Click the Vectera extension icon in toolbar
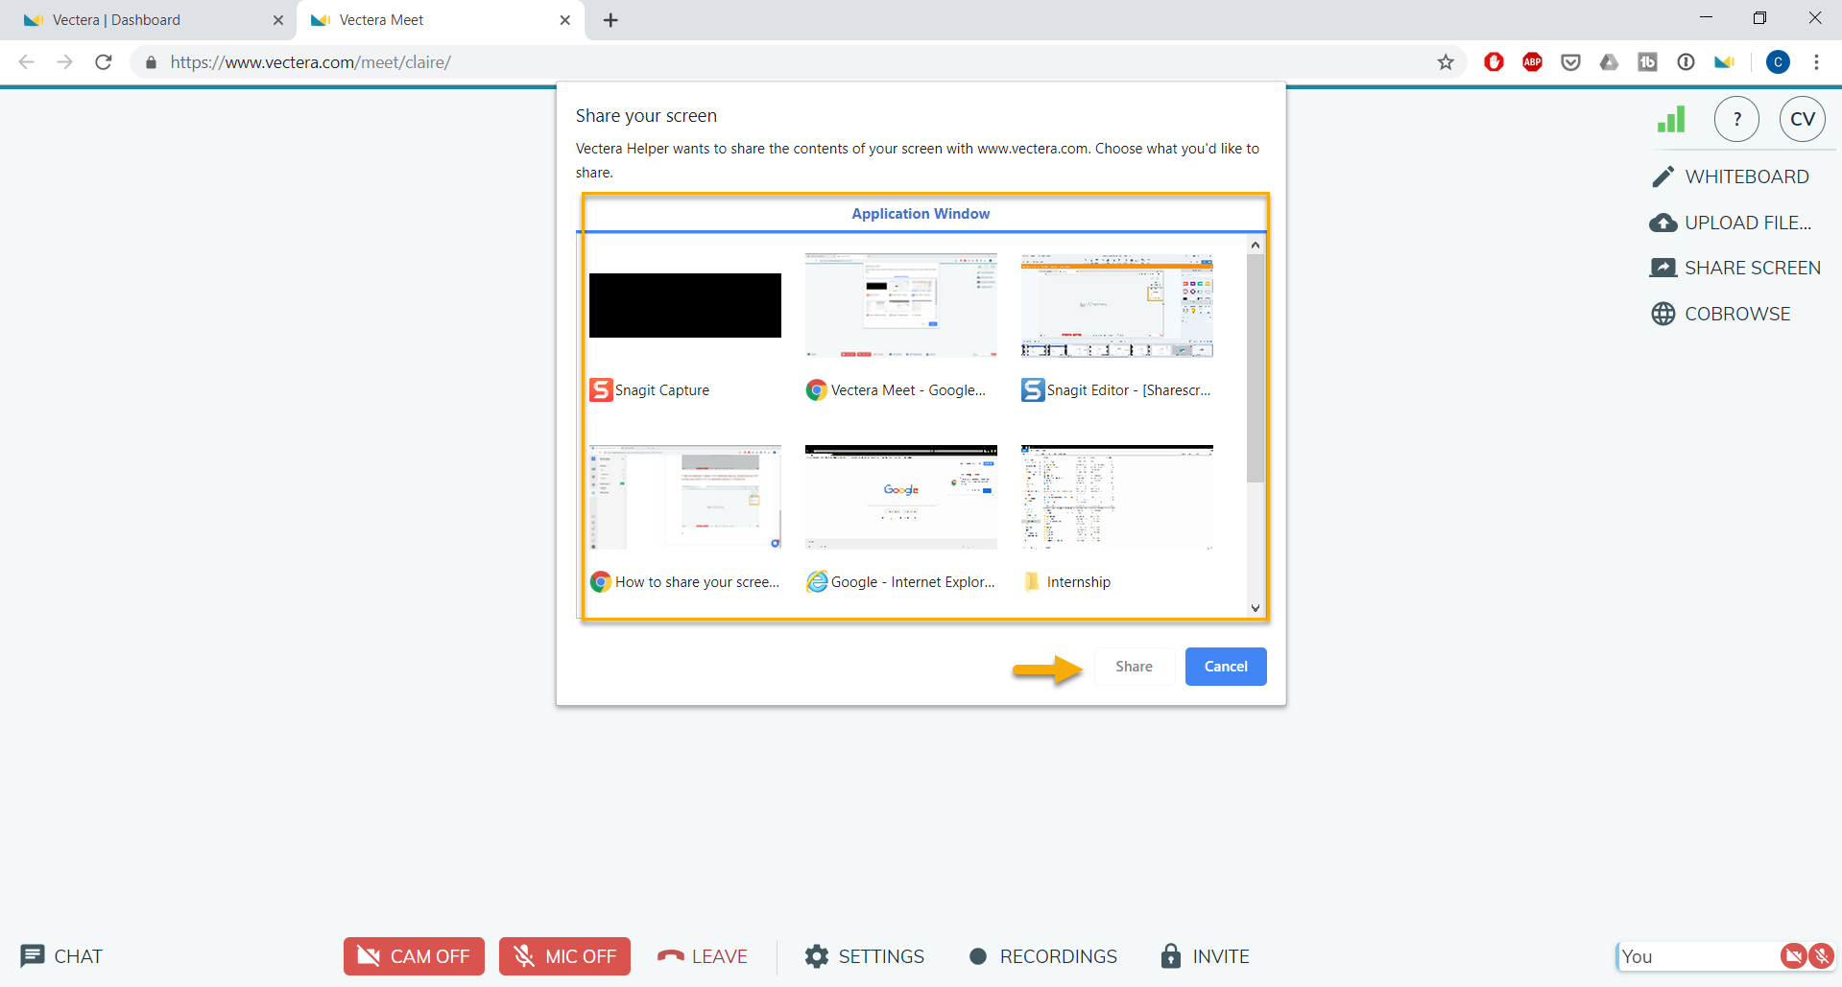Image resolution: width=1842 pixels, height=987 pixels. coord(1724,62)
